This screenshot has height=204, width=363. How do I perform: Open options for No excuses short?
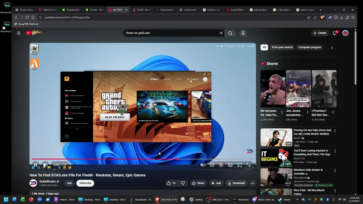click(282, 112)
